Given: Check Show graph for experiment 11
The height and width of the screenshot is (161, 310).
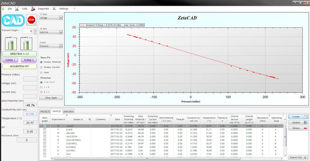Looking at the screenshot, I should pos(45,129).
